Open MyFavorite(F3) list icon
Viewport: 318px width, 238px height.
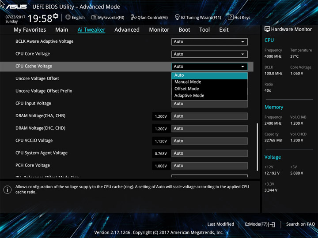pos(94,17)
